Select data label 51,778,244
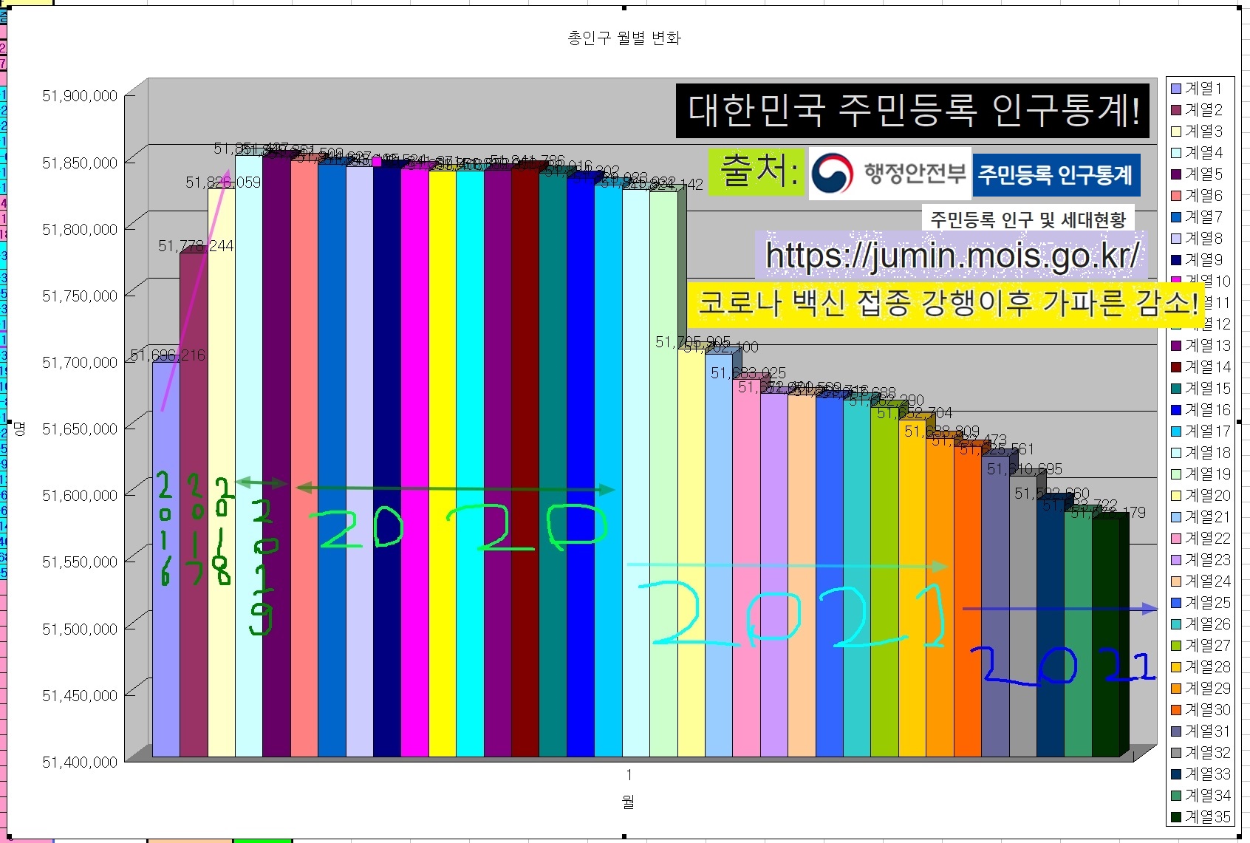Image resolution: width=1250 pixels, height=843 pixels. pyautogui.click(x=196, y=246)
